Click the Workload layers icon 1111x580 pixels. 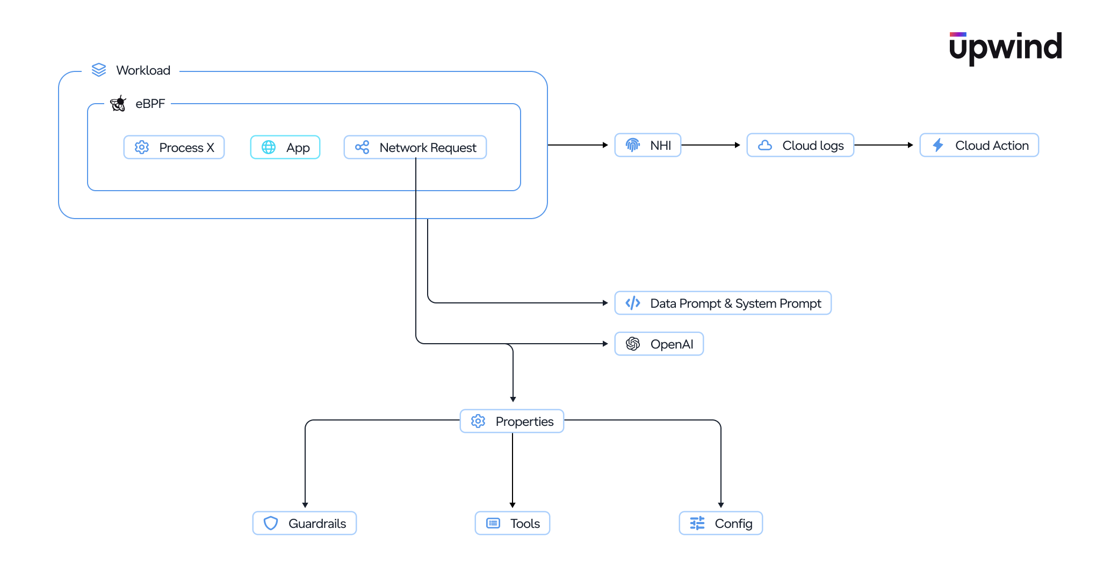pos(99,70)
